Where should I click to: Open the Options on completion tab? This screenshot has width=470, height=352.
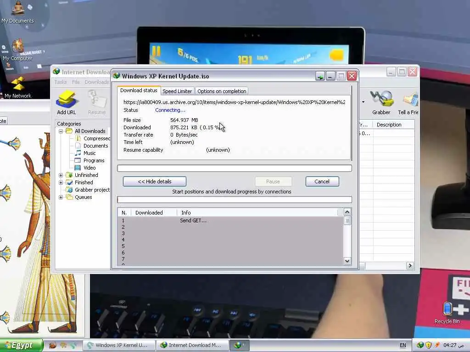[x=222, y=91]
